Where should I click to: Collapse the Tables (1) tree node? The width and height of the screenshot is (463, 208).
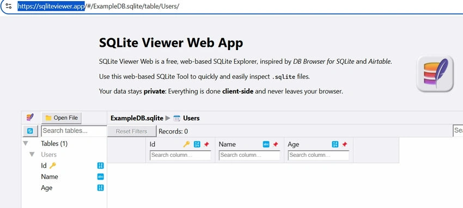[26, 144]
